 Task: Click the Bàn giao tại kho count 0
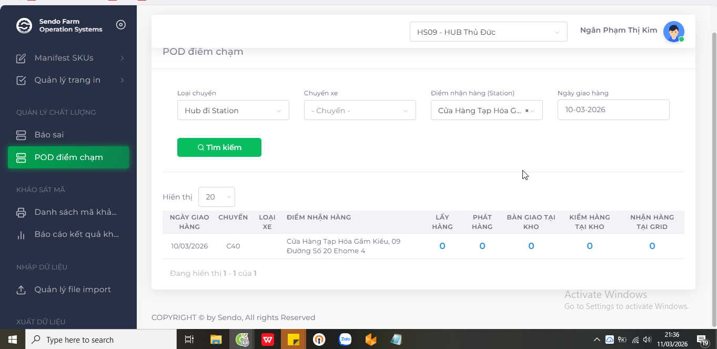531,246
